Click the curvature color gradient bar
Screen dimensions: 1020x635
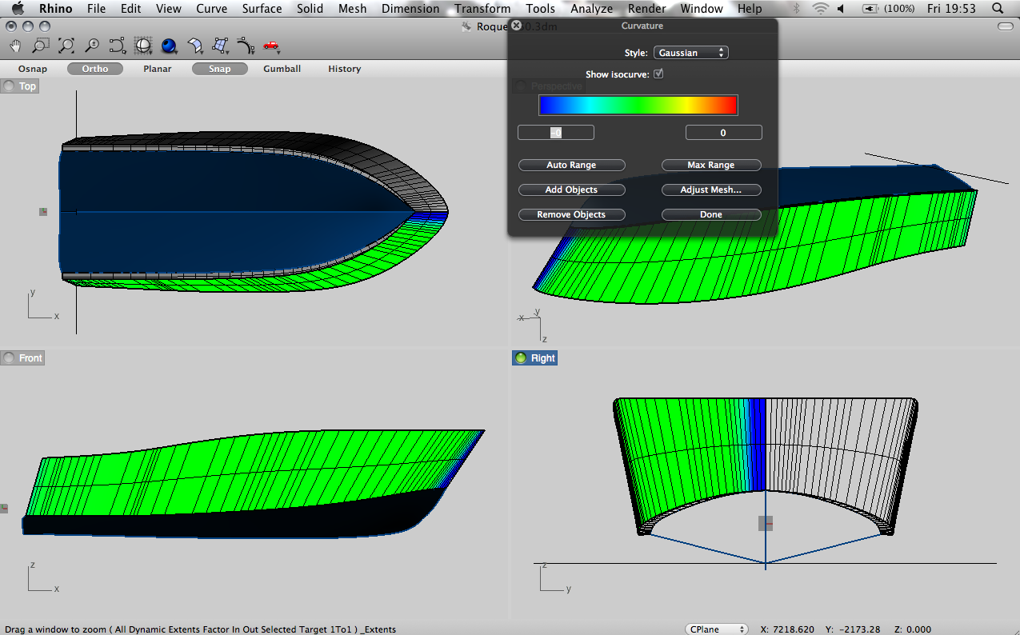click(638, 105)
